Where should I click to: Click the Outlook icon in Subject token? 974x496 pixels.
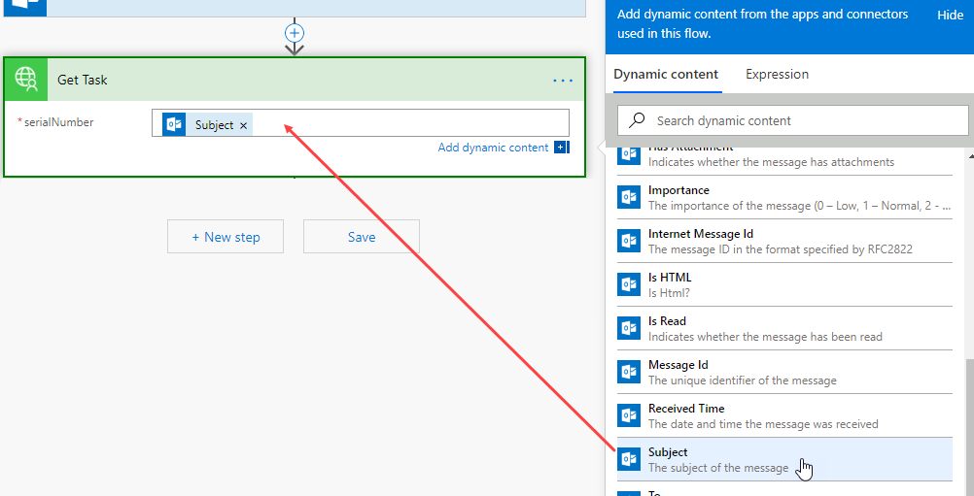coord(175,124)
